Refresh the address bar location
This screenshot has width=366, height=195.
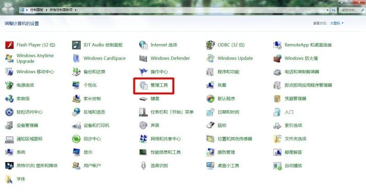pyautogui.click(x=334, y=10)
